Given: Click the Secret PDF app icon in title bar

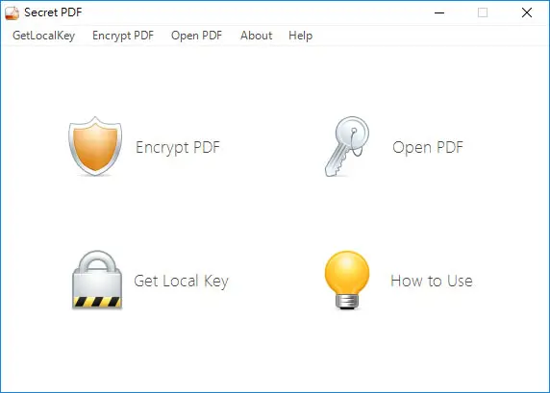Looking at the screenshot, I should pyautogui.click(x=12, y=12).
